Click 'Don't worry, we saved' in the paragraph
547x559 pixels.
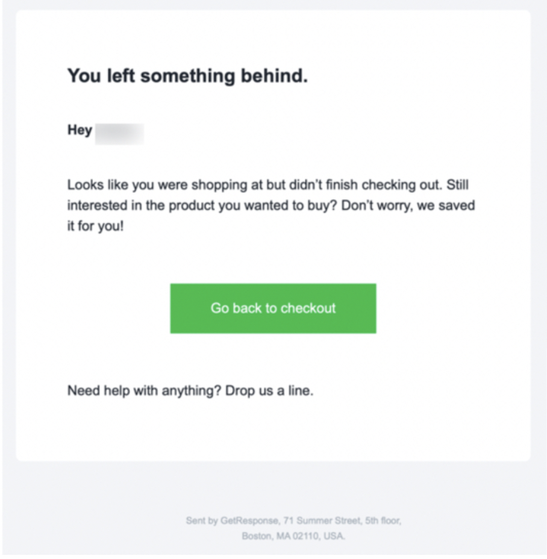tap(408, 205)
